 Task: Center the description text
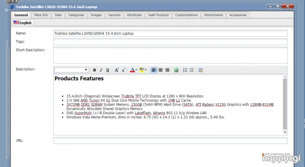click(160, 70)
